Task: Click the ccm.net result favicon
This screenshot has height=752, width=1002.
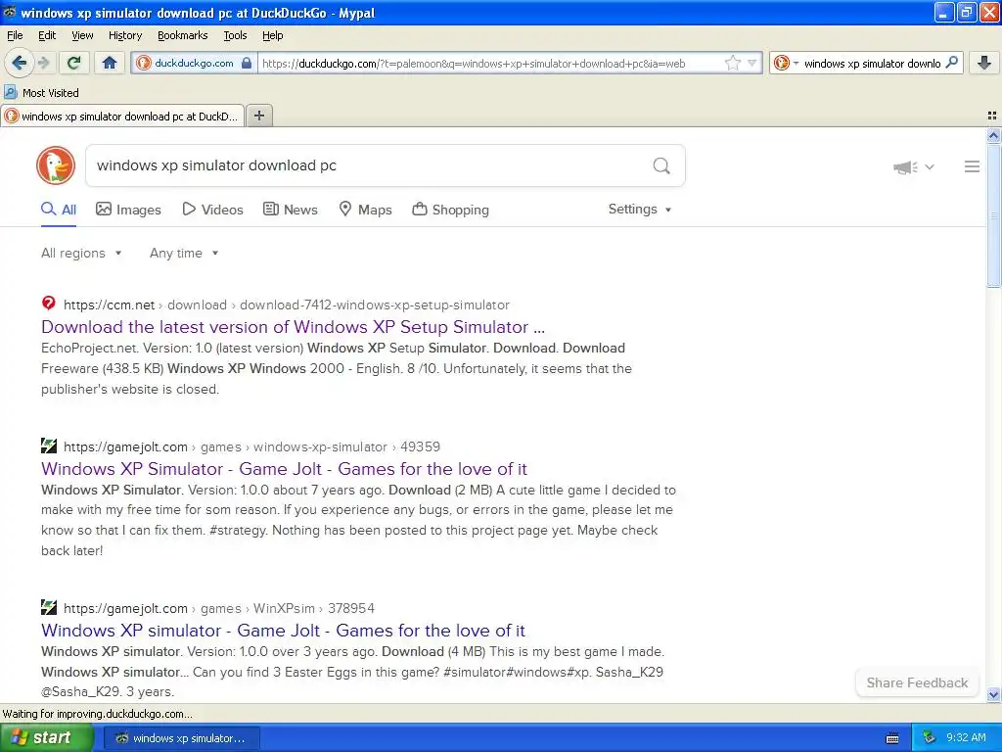Action: coord(49,304)
